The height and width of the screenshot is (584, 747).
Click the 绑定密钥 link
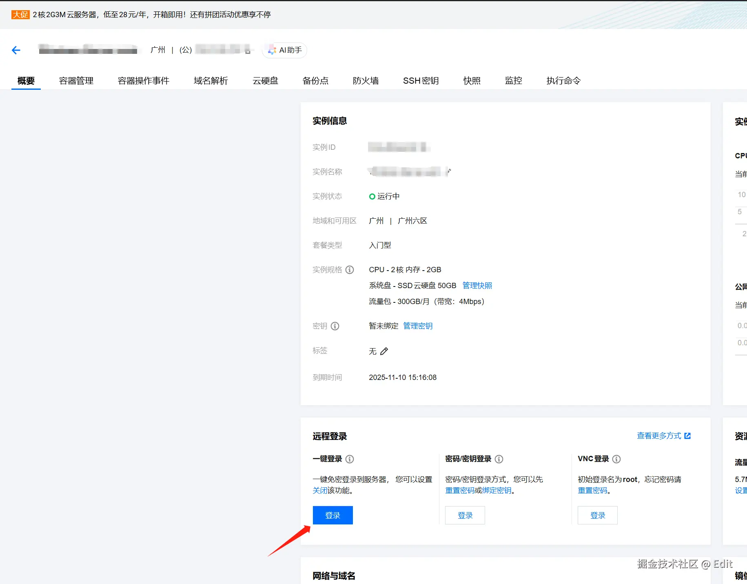497,491
